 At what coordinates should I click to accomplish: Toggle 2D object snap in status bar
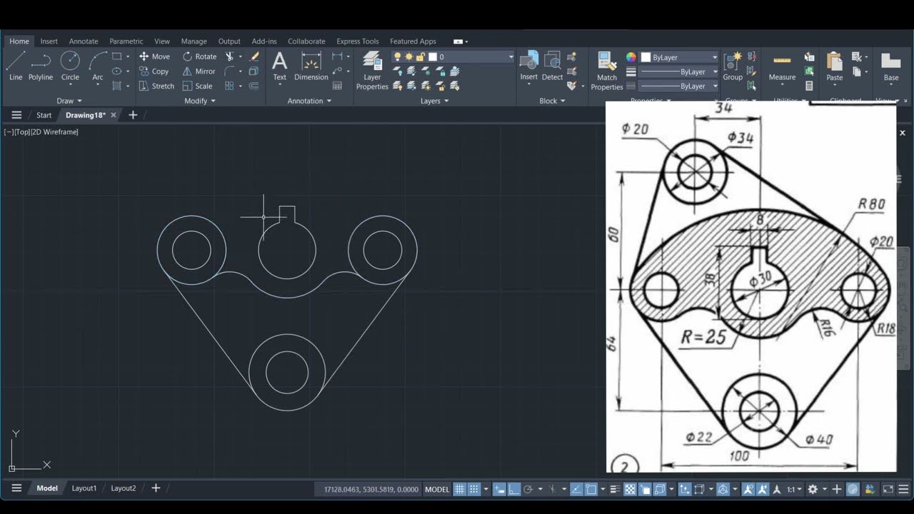click(x=591, y=489)
